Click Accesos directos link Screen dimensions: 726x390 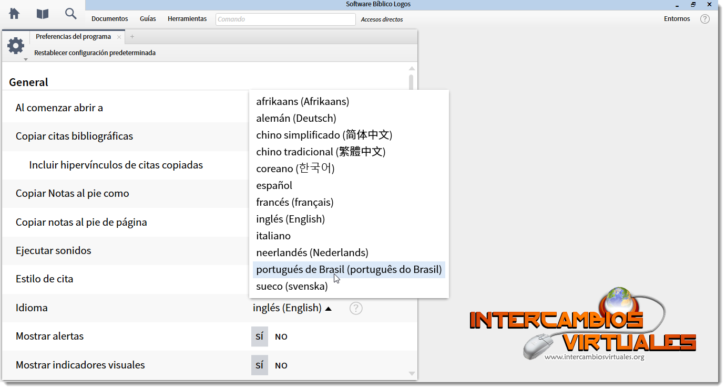(382, 19)
